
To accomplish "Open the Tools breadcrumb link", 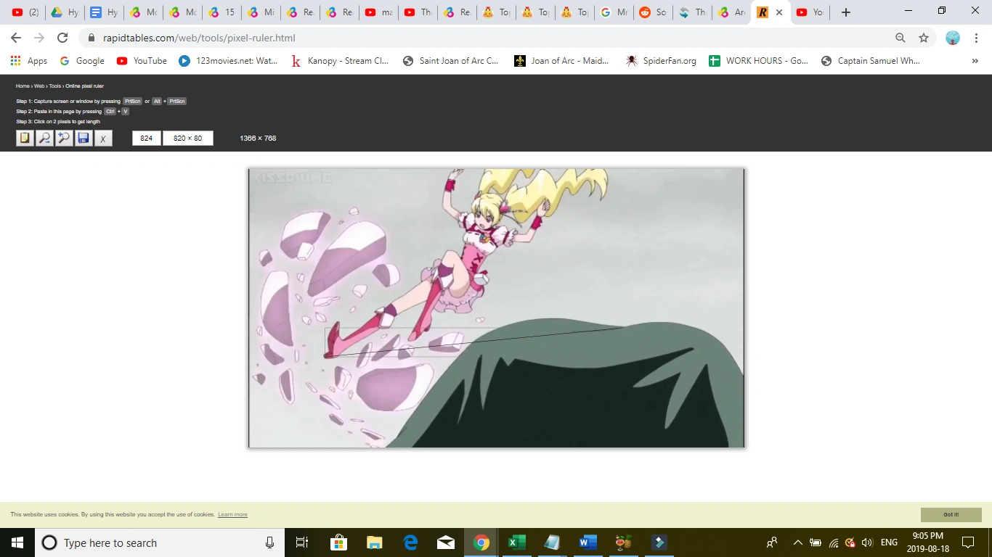I will pos(55,86).
